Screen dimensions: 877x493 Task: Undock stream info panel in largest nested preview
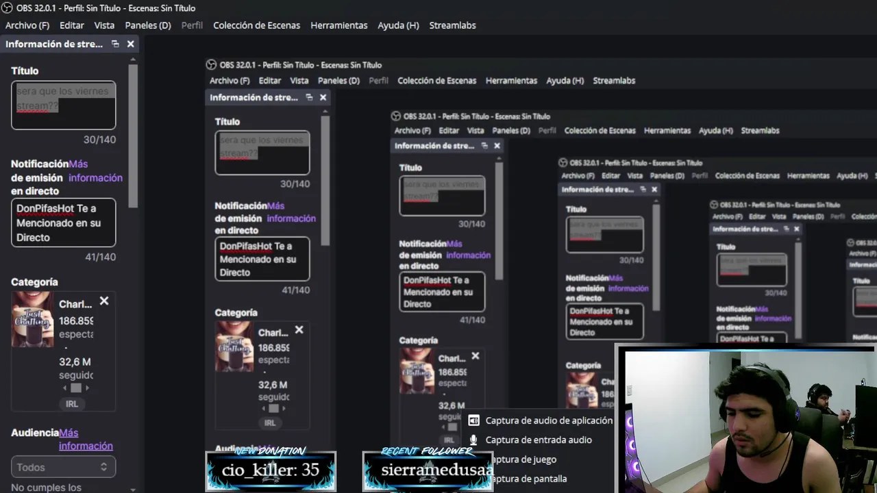click(x=309, y=97)
